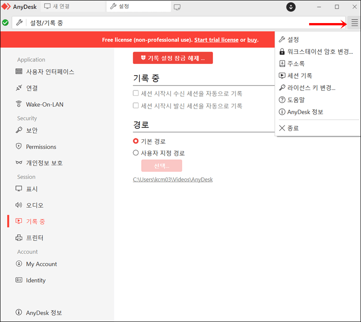Image resolution: width=361 pixels, height=322 pixels.
Task: Enable auto-record incoming sessions (수신 세션) checkbox
Action: (136, 93)
